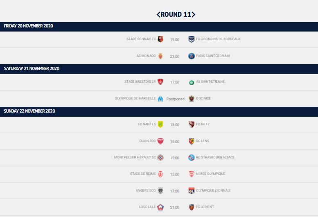
Task: Select the Postponed Marseille–Nice match status
Action: point(176,99)
